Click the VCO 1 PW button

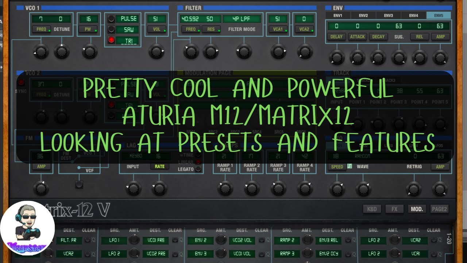[x=88, y=29]
